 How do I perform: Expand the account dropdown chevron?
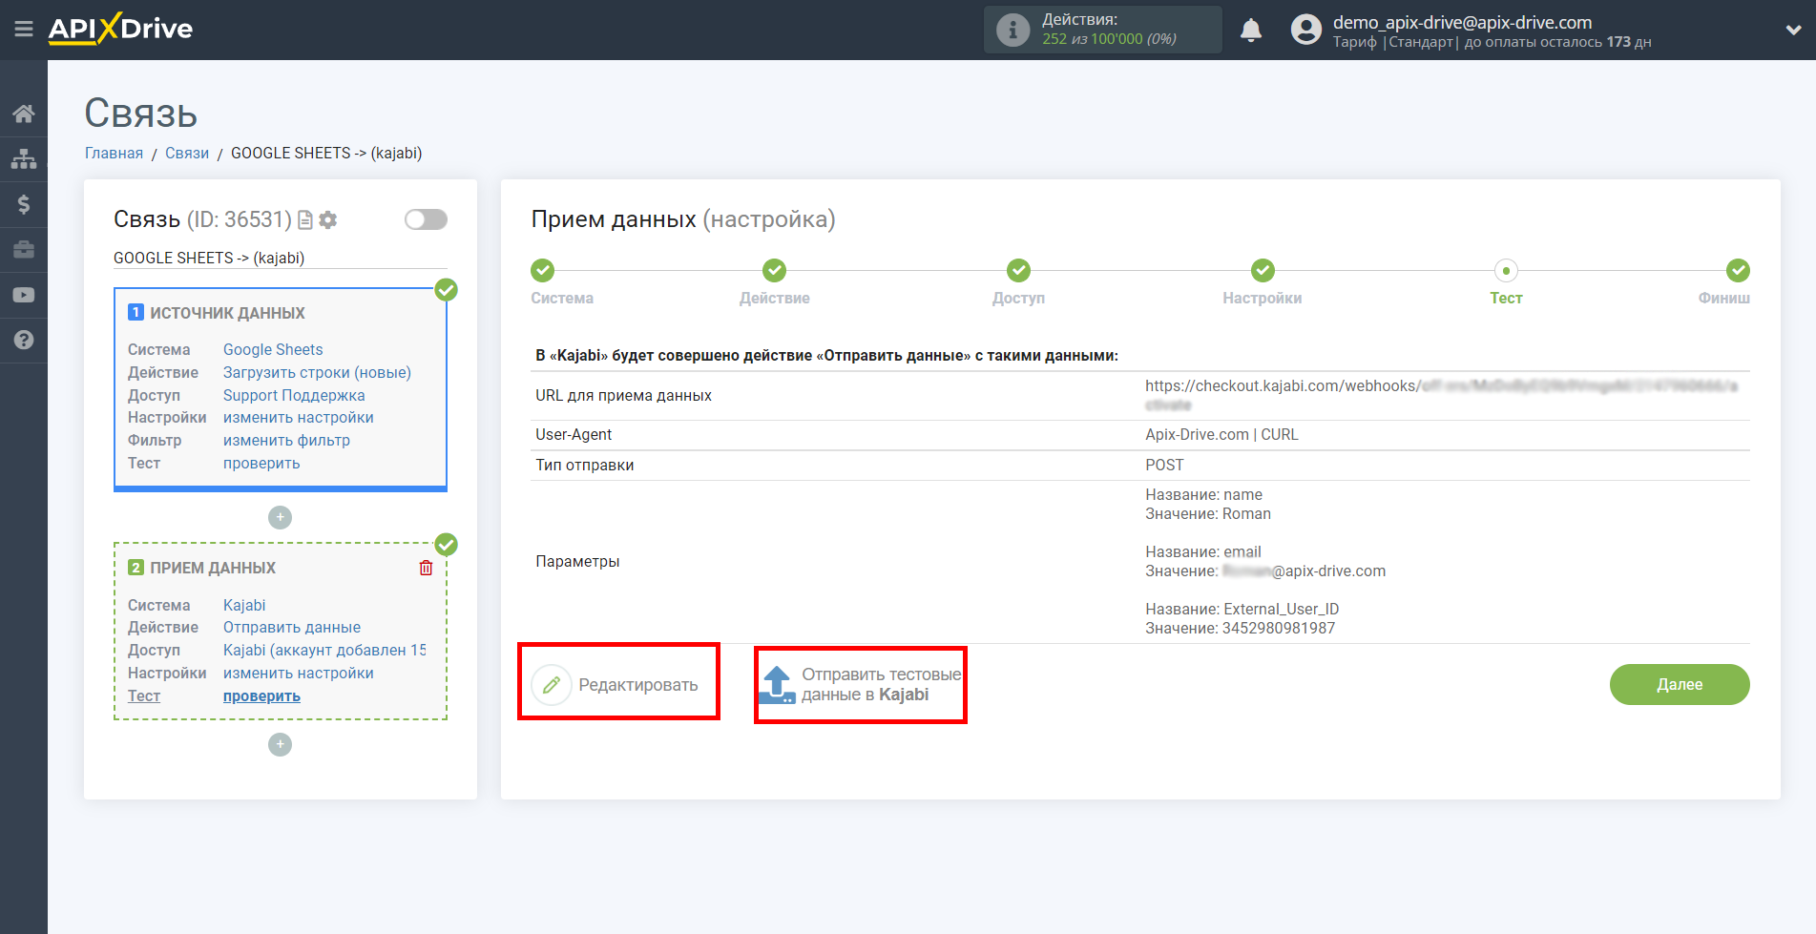[1793, 30]
